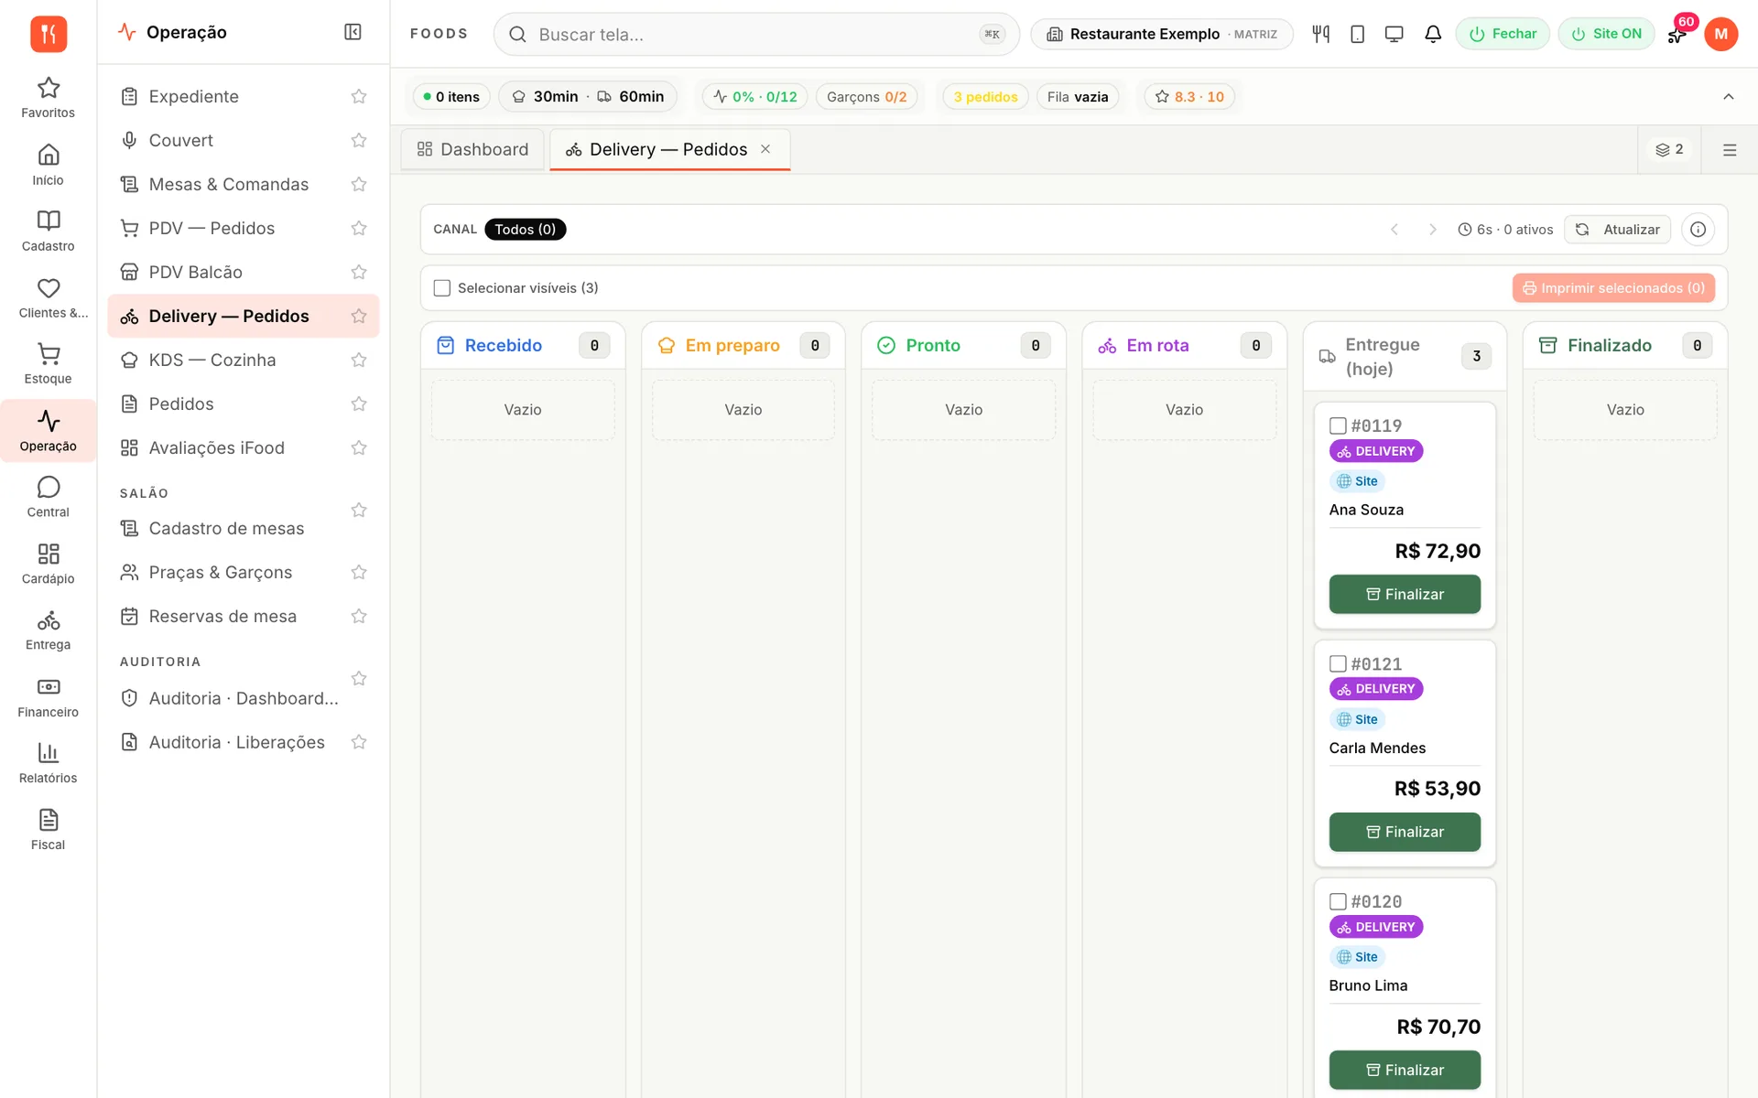Select order #0119 checkbox
1758x1098 pixels.
coord(1338,425)
